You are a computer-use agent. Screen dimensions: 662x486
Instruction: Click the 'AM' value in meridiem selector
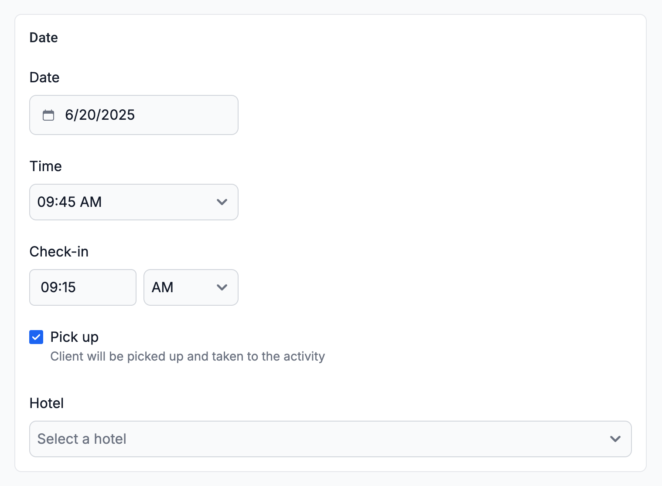pos(163,287)
